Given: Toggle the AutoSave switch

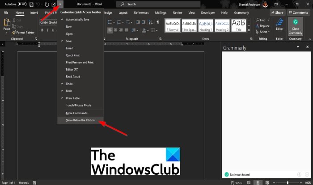Looking at the screenshot, I should pyautogui.click(x=22, y=4).
